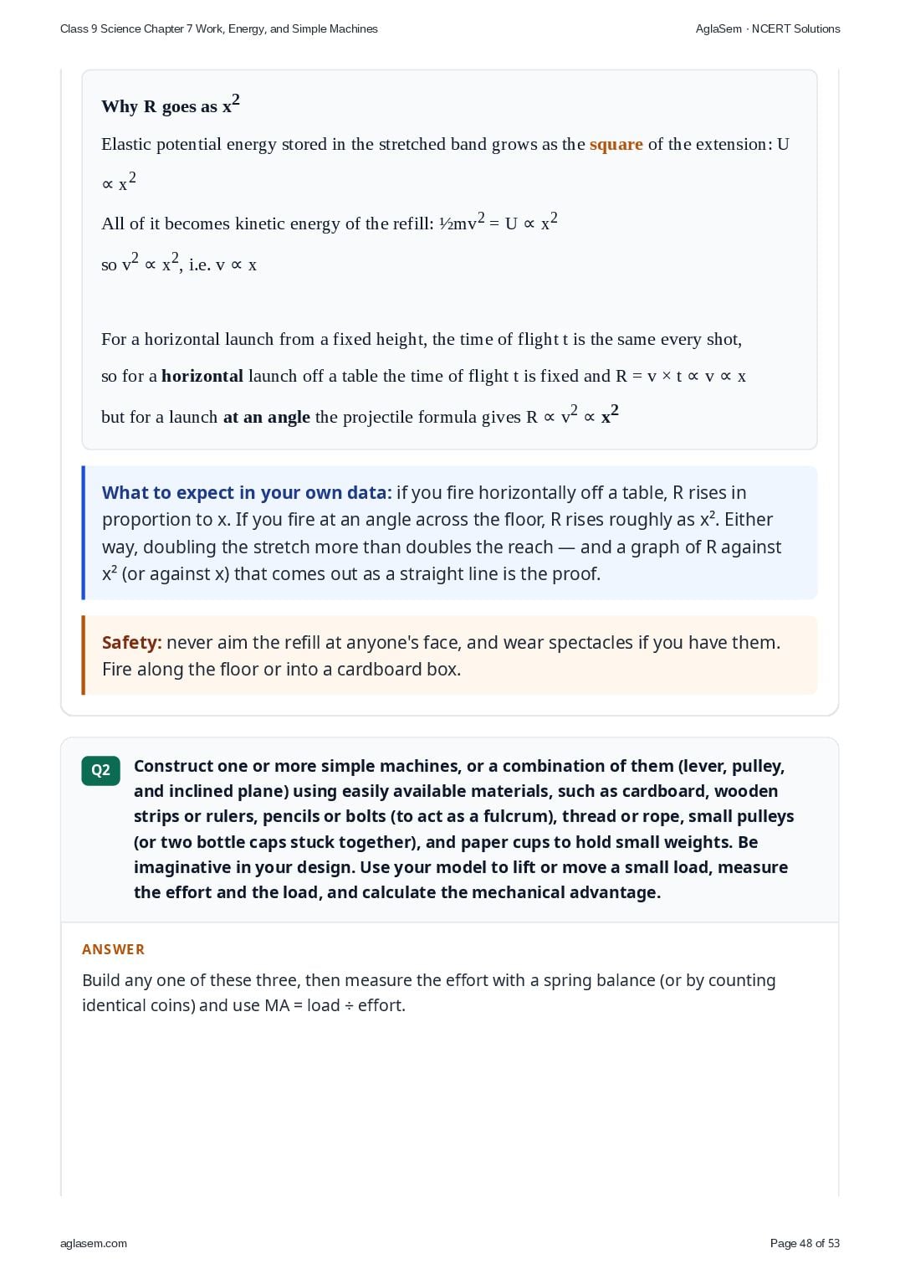Click the 'Safety:' warning label

pyautogui.click(x=132, y=642)
